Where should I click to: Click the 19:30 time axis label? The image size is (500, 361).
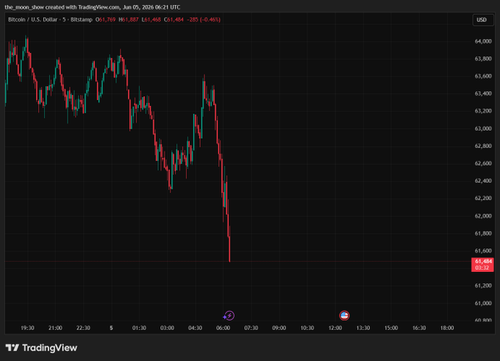tap(27, 328)
